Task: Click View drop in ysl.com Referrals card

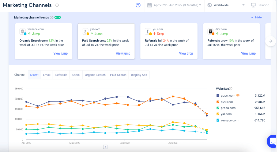Action: click(186, 53)
